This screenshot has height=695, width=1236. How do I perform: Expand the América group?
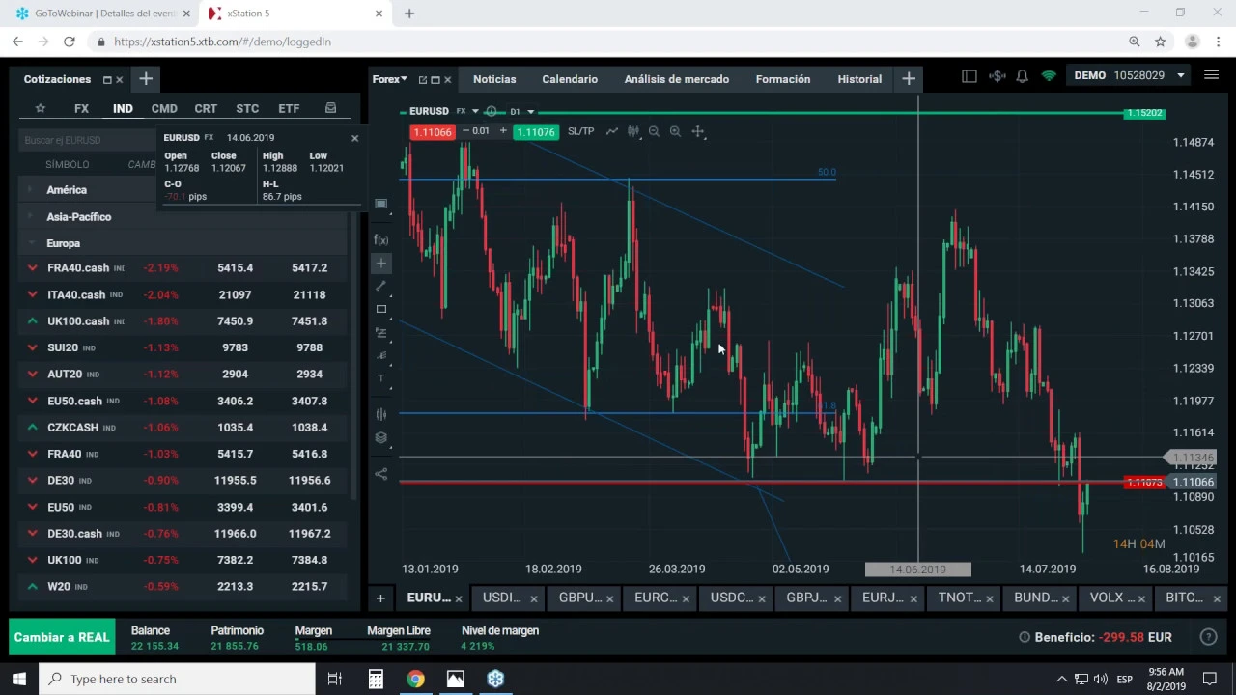[x=32, y=190]
